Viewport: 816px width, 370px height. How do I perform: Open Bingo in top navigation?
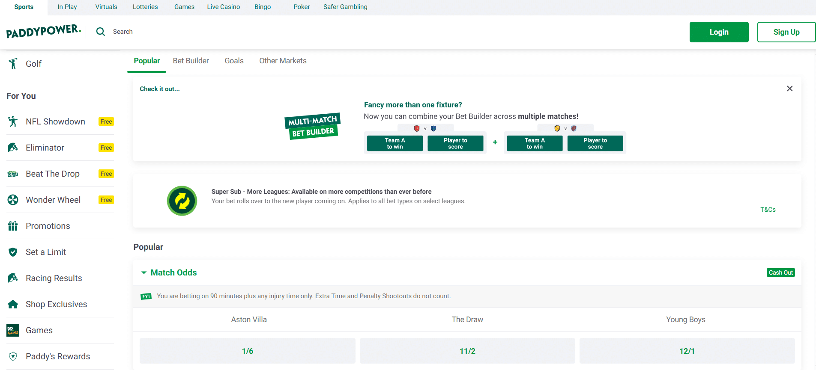point(263,7)
